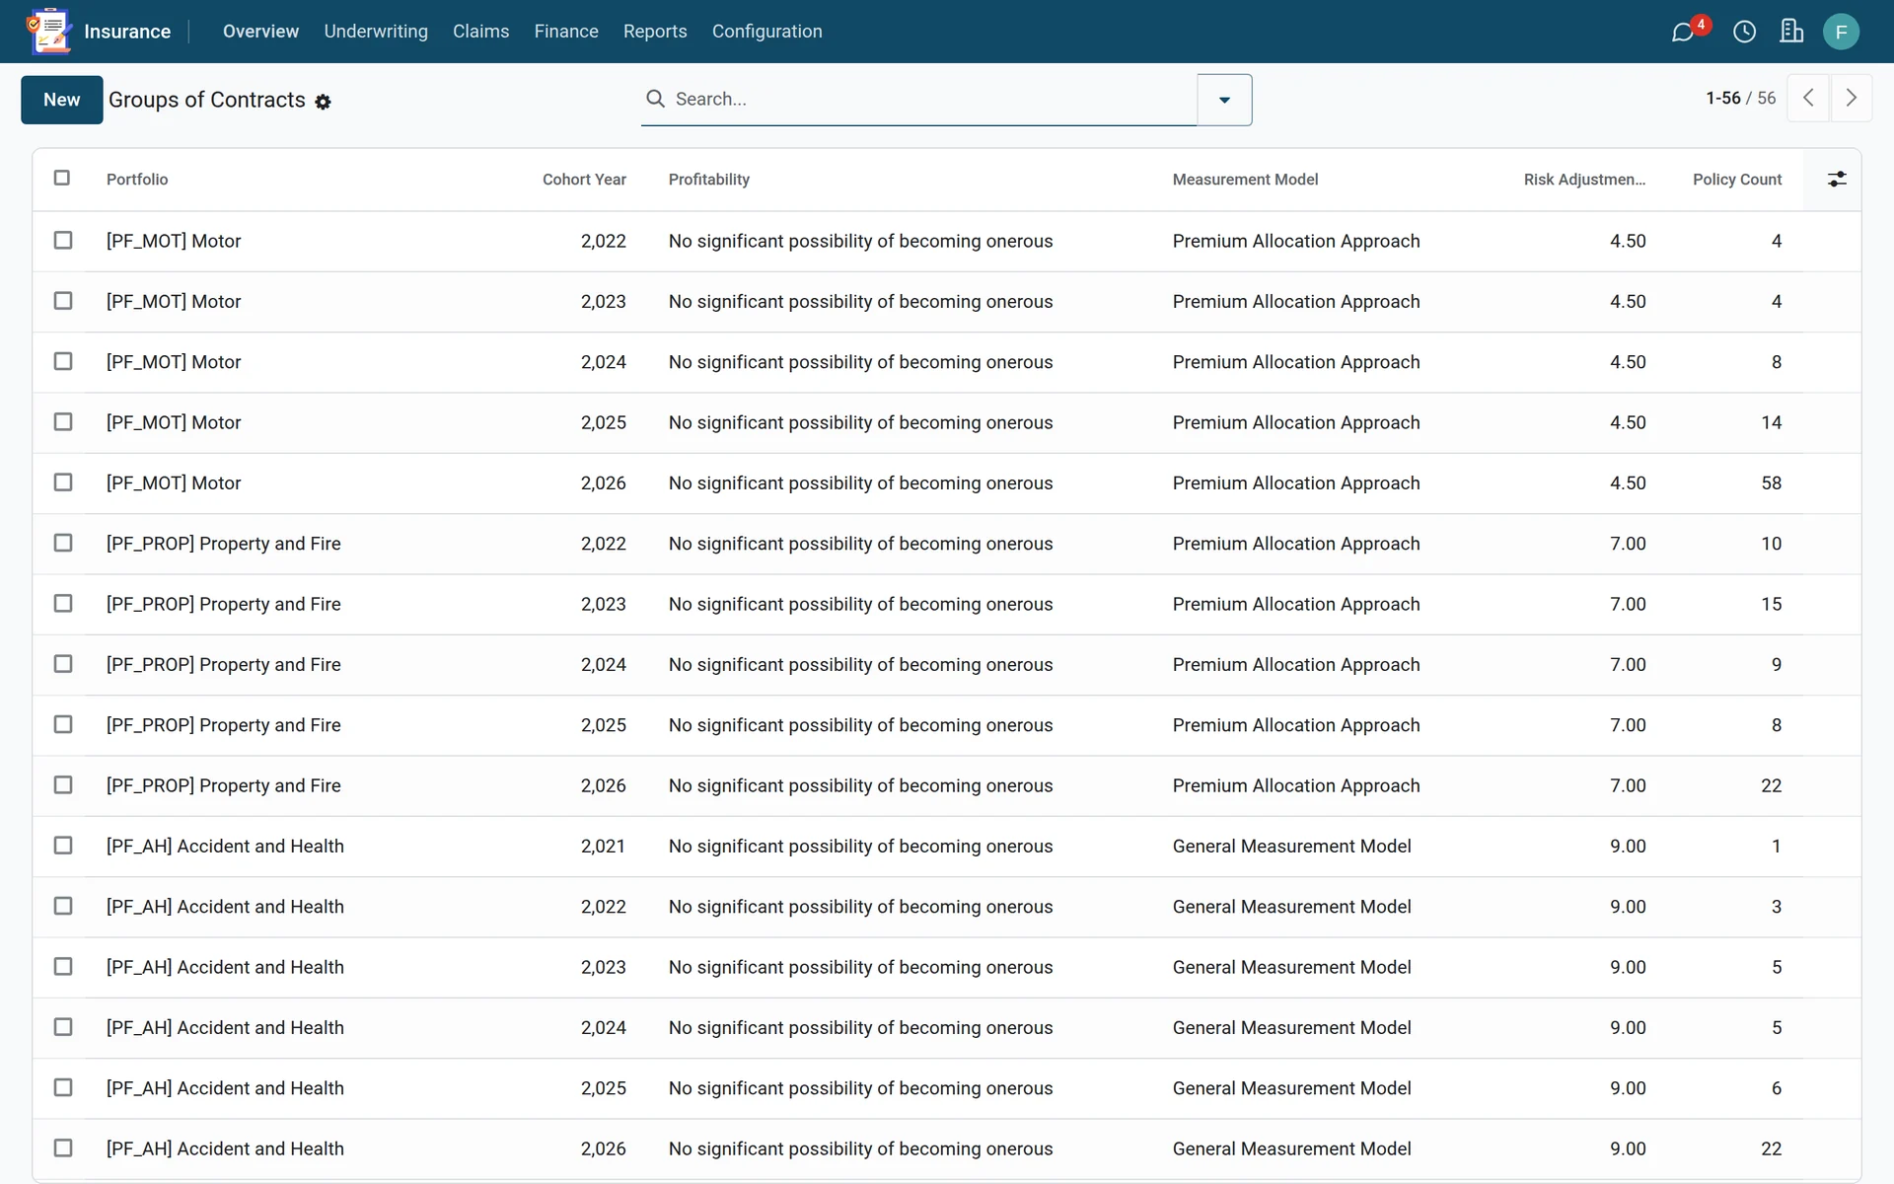Image resolution: width=1894 pixels, height=1184 pixels.
Task: Sort by the Cohort Year column header
Action: click(584, 180)
